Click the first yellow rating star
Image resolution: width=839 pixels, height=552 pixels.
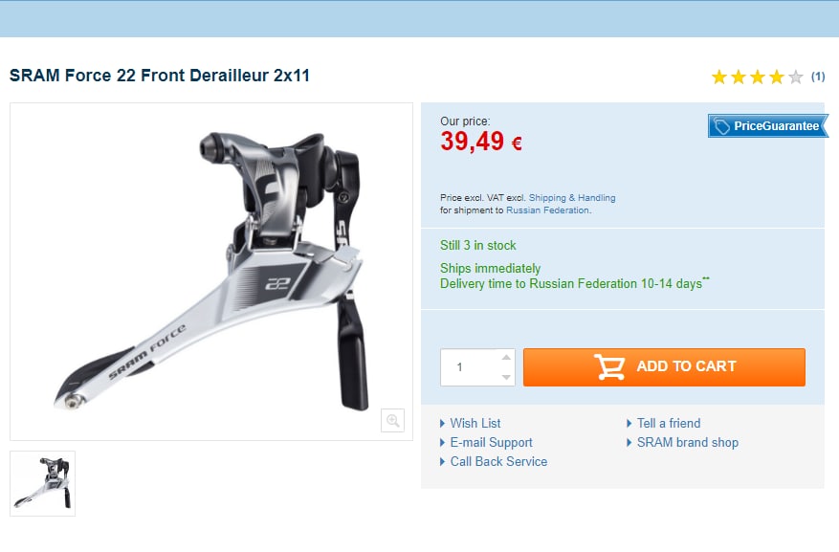pyautogui.click(x=719, y=77)
